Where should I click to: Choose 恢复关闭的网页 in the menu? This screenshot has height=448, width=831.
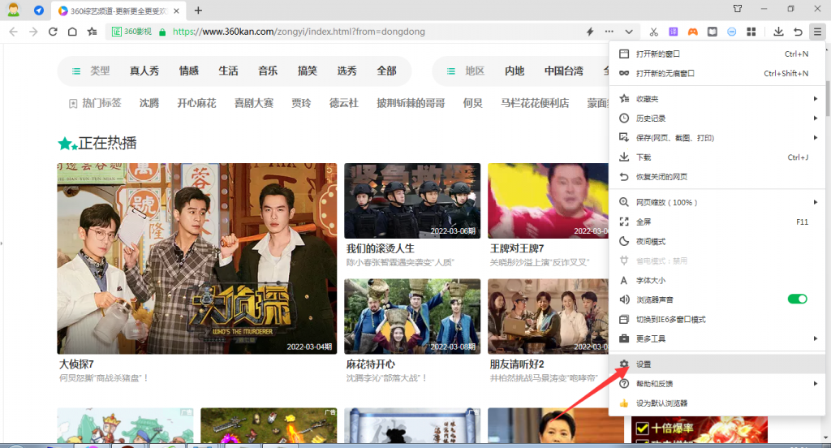click(717, 177)
